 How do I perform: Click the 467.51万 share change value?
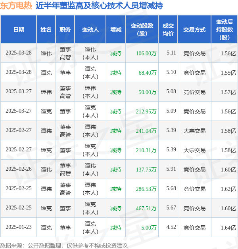(146, 208)
